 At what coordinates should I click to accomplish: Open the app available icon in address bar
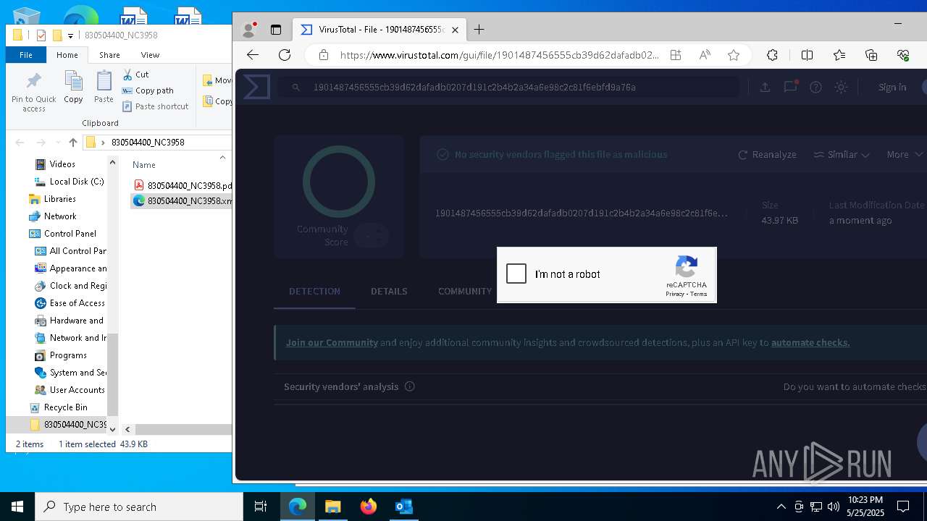click(x=676, y=55)
